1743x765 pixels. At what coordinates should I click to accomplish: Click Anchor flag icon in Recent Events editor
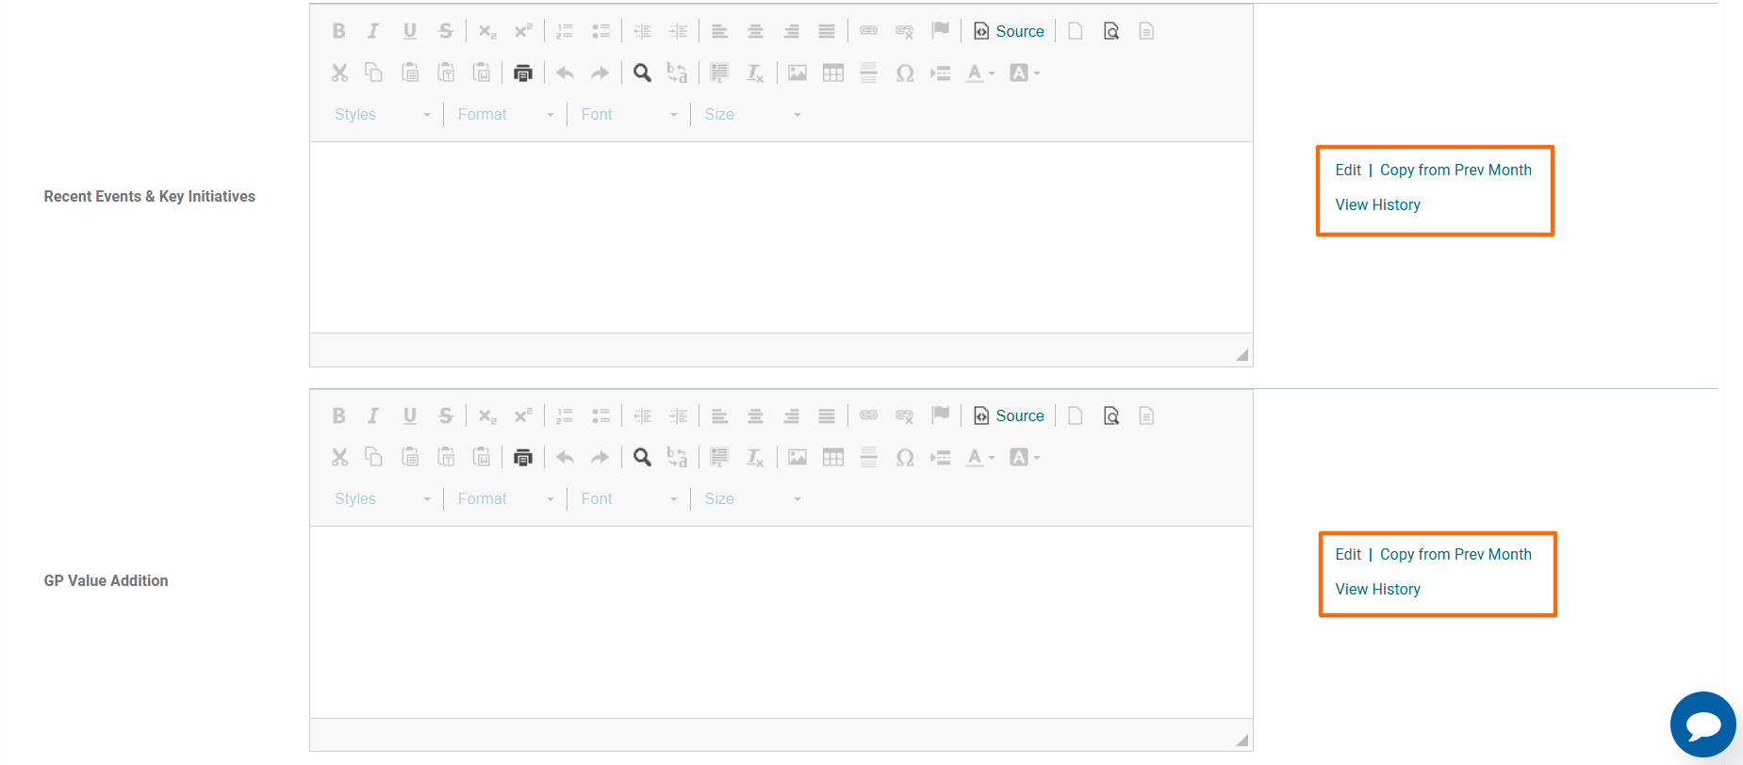tap(940, 31)
